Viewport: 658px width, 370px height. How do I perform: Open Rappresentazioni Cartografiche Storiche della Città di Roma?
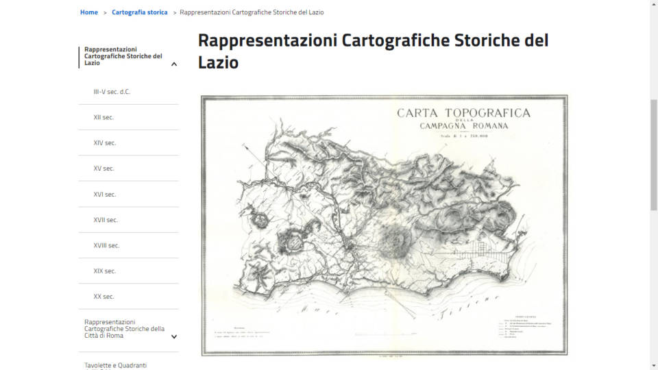pyautogui.click(x=124, y=329)
